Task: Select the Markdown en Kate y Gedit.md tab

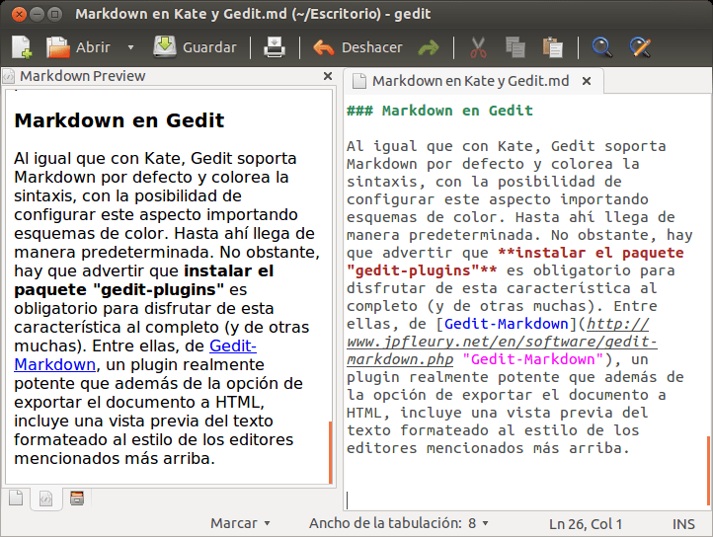Action: click(469, 81)
